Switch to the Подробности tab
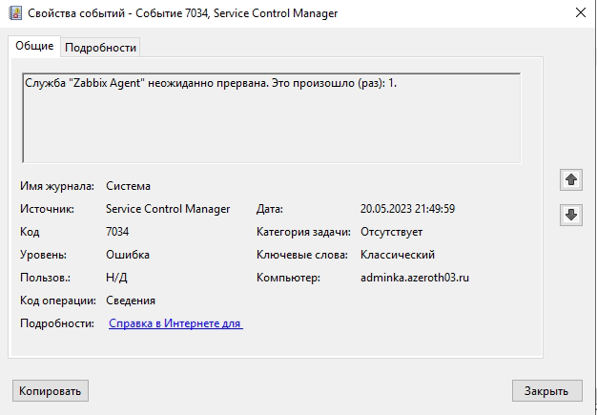Screen dimensions: 597x415 click(x=101, y=48)
